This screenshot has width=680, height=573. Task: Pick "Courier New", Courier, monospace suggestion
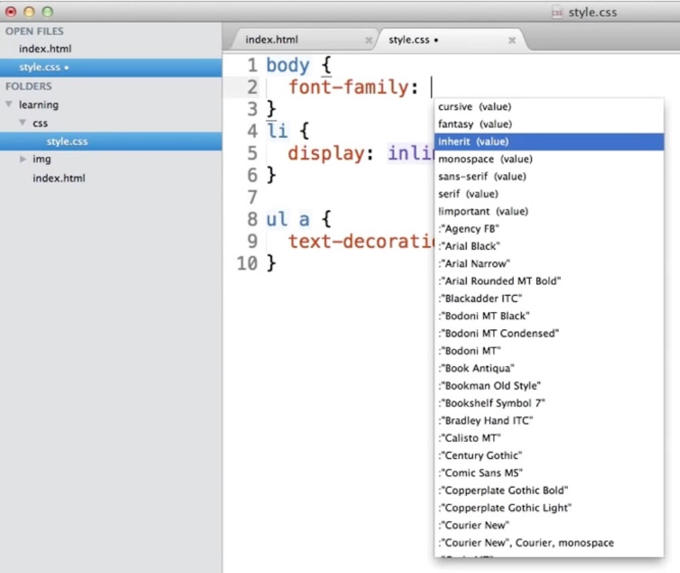pos(526,542)
